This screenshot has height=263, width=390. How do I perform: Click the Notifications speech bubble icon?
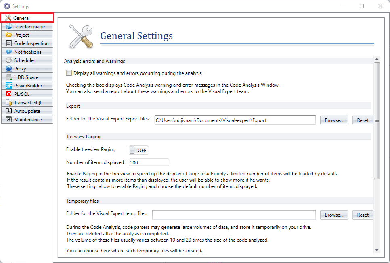pos(9,52)
